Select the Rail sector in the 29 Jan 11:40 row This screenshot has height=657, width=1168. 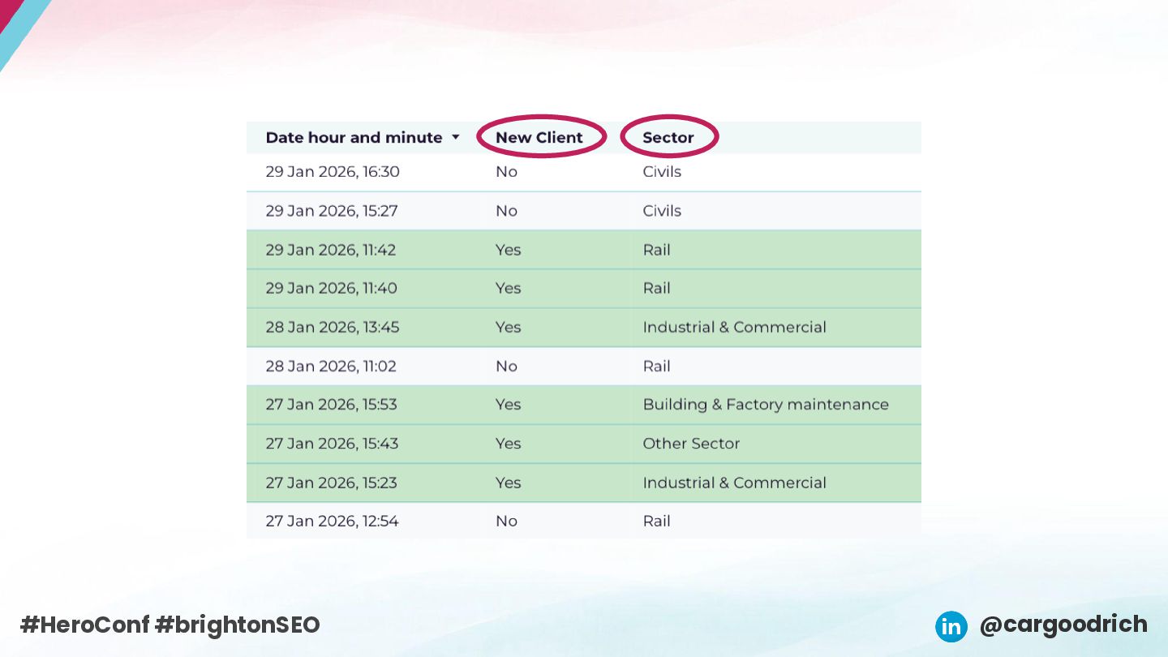point(656,289)
